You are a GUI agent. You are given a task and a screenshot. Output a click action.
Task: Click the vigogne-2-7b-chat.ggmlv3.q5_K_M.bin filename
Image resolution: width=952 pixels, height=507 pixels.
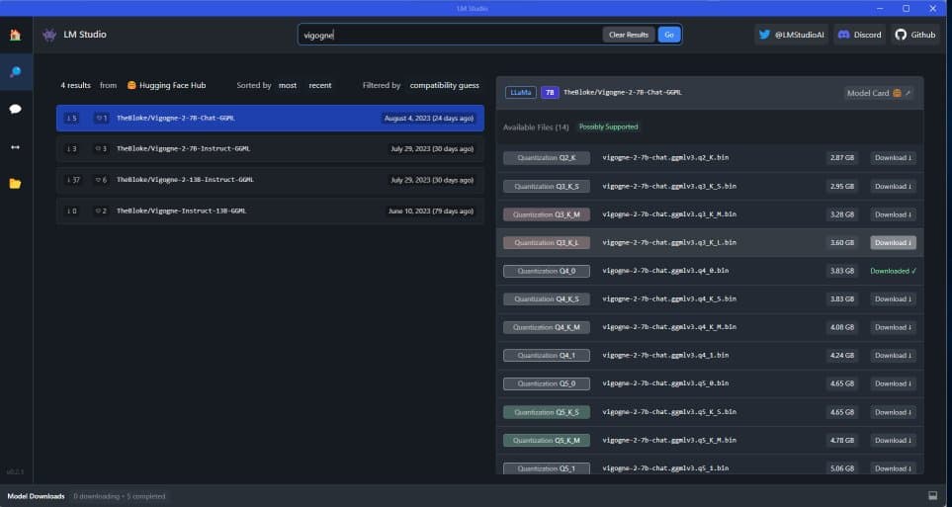click(x=669, y=440)
